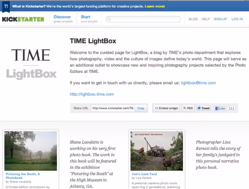Open the BLOG link
This screenshot has width=249, height=189.
click(x=193, y=19)
